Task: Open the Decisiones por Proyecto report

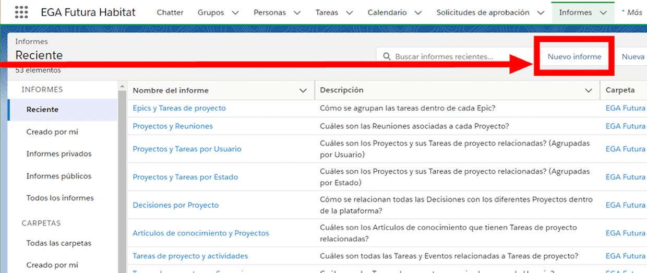Action: [x=176, y=205]
